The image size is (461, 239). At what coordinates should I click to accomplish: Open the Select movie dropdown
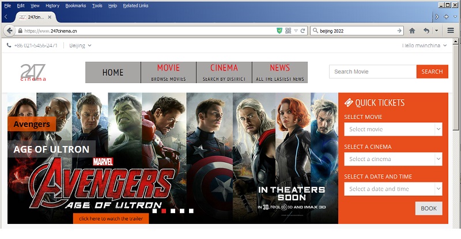tap(393, 129)
